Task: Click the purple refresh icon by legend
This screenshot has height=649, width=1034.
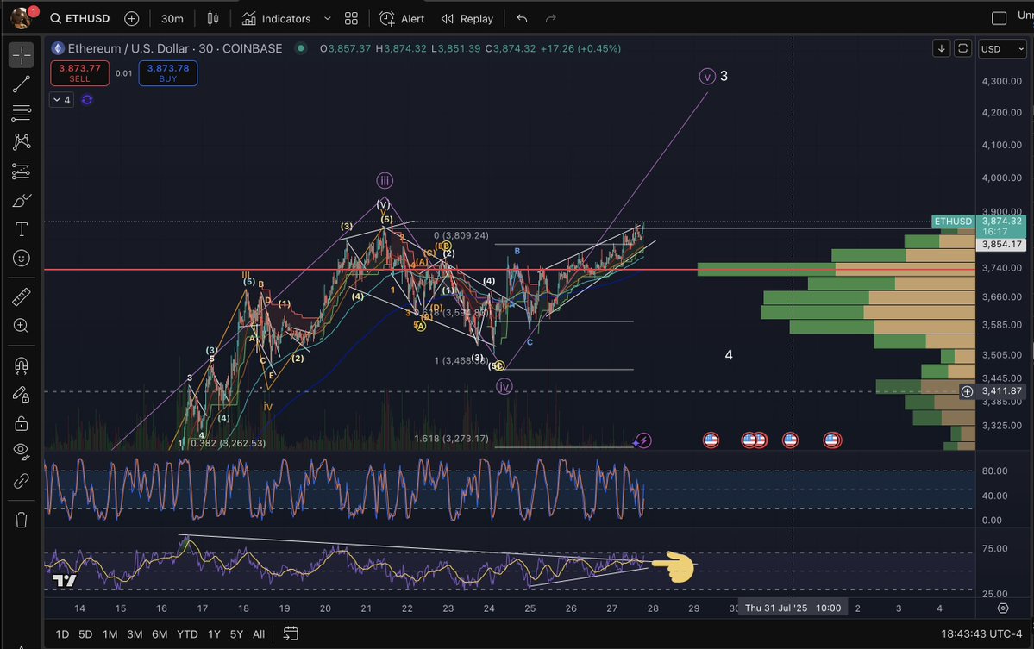Action: pyautogui.click(x=87, y=100)
